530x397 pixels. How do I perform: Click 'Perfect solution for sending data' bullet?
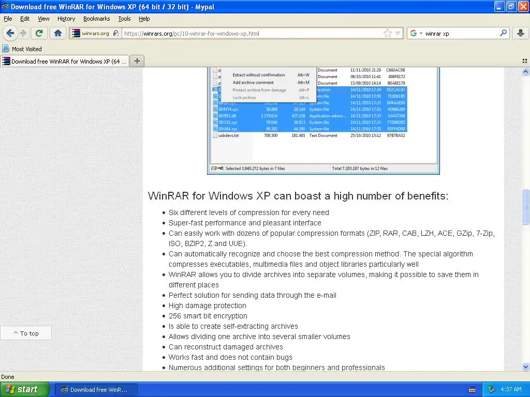252,295
